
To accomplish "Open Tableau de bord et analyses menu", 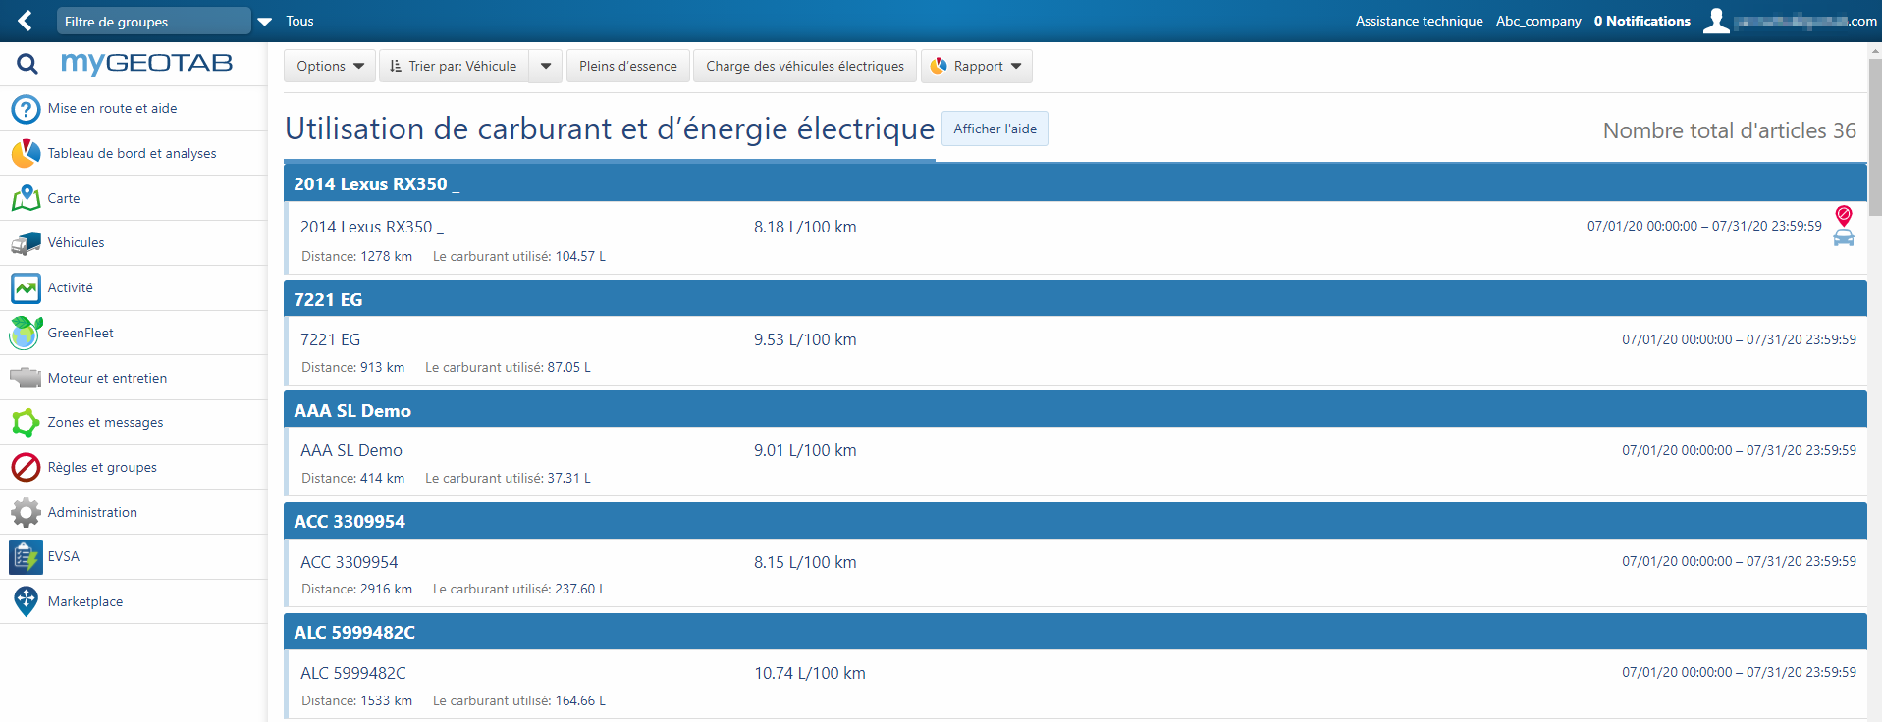I will tap(134, 154).
